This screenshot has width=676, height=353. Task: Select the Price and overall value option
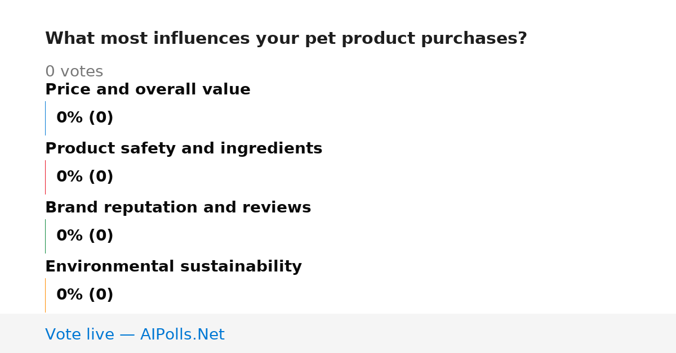(x=148, y=89)
